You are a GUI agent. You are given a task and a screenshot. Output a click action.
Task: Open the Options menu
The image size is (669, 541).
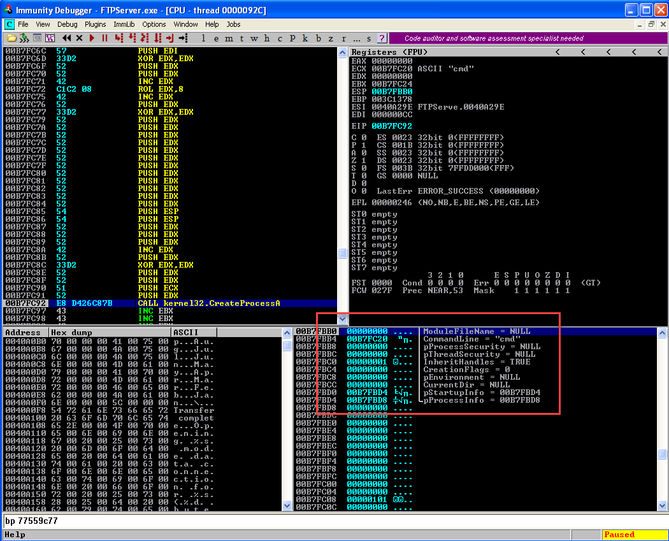point(154,24)
